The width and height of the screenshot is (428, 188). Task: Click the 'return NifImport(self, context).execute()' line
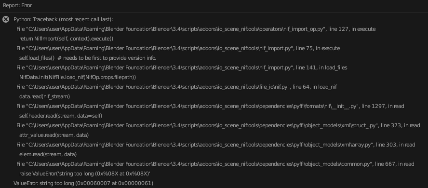point(67,39)
